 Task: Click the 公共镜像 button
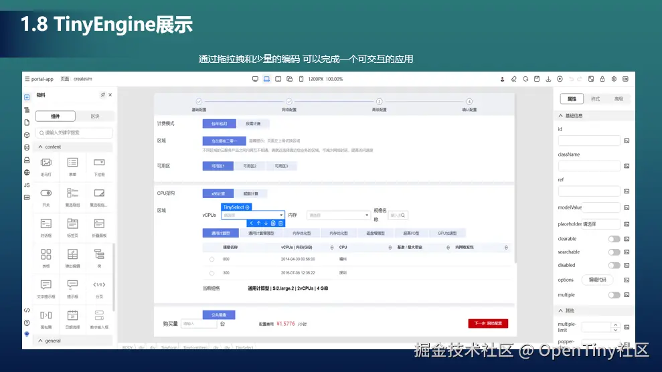pos(219,314)
